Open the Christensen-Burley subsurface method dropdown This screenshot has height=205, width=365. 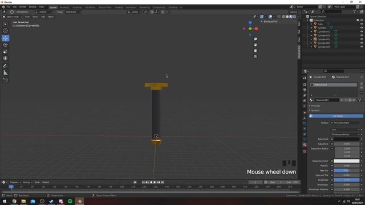pos(345,134)
